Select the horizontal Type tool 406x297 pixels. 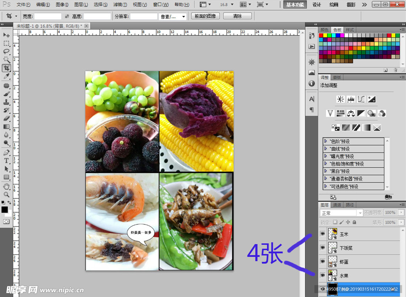7,160
